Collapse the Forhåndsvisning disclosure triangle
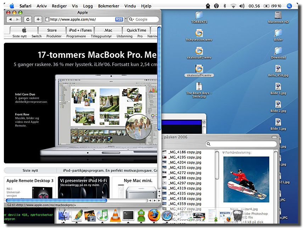 [x=224, y=153]
